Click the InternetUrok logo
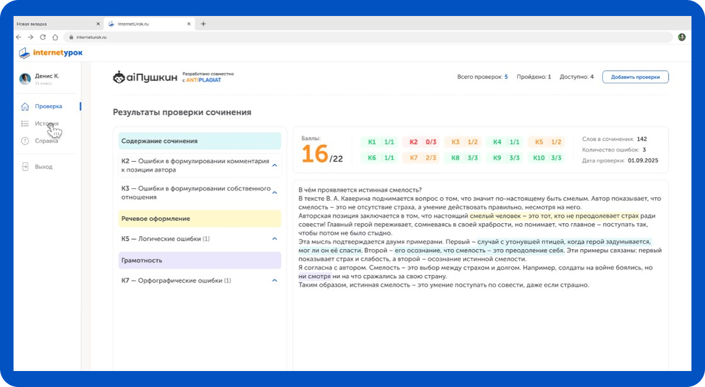Image resolution: width=705 pixels, height=387 pixels. [x=51, y=53]
